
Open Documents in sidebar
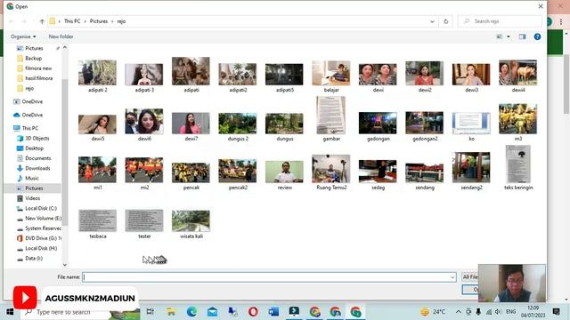click(37, 158)
